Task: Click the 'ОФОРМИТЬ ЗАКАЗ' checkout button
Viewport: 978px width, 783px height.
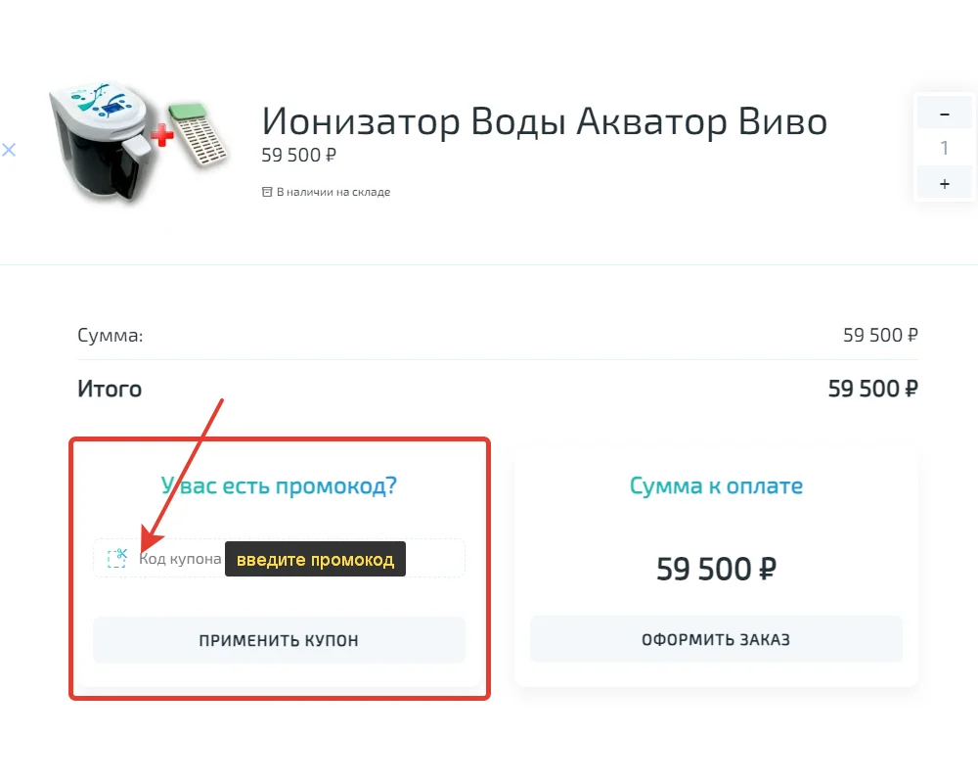Action: 715,639
